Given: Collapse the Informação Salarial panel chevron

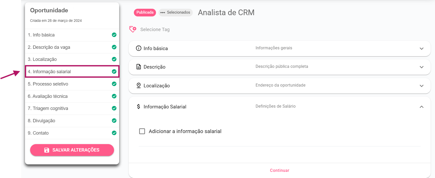Looking at the screenshot, I should point(421,107).
